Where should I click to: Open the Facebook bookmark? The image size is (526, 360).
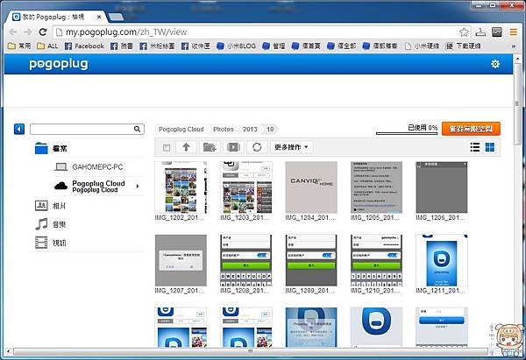point(84,46)
